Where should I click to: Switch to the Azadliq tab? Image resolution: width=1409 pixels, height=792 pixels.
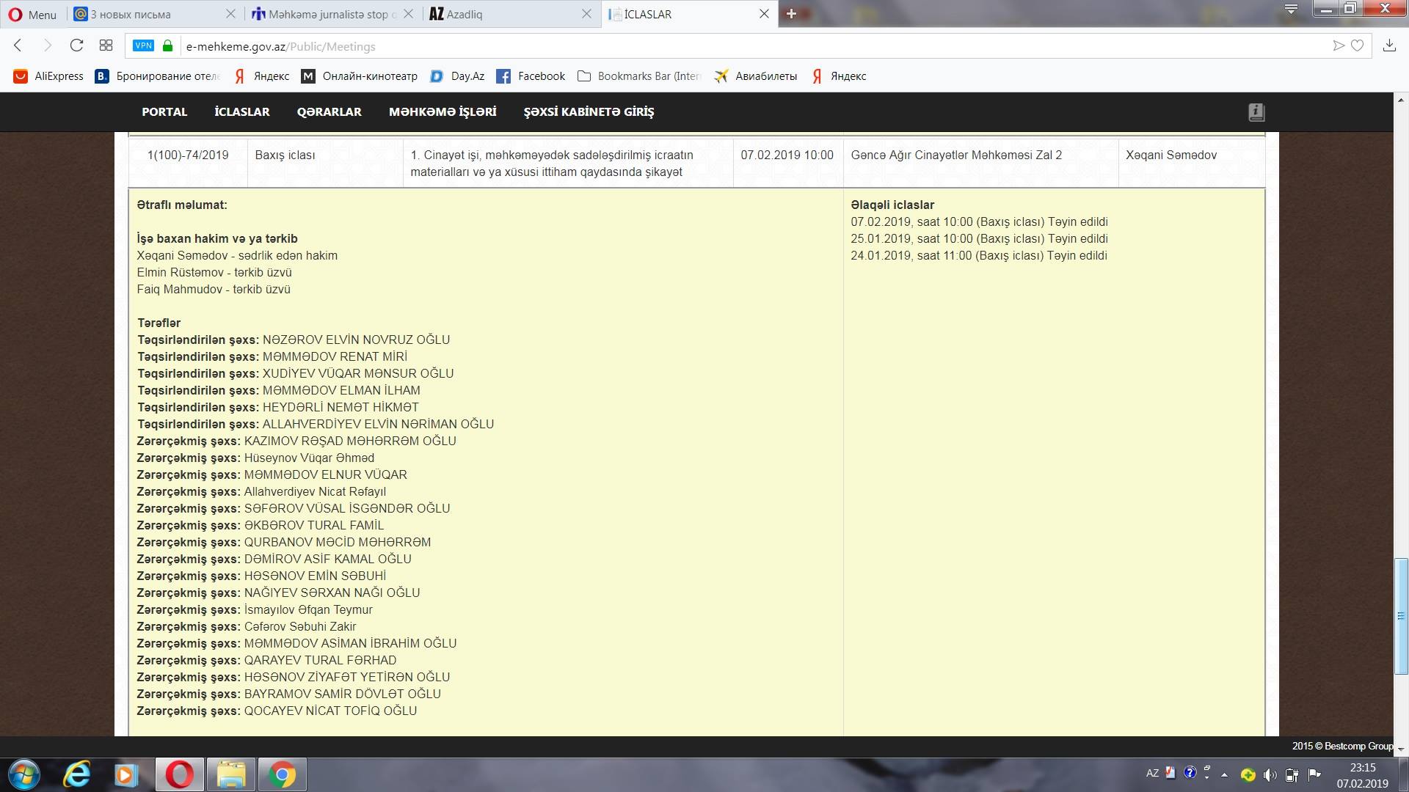(x=466, y=14)
